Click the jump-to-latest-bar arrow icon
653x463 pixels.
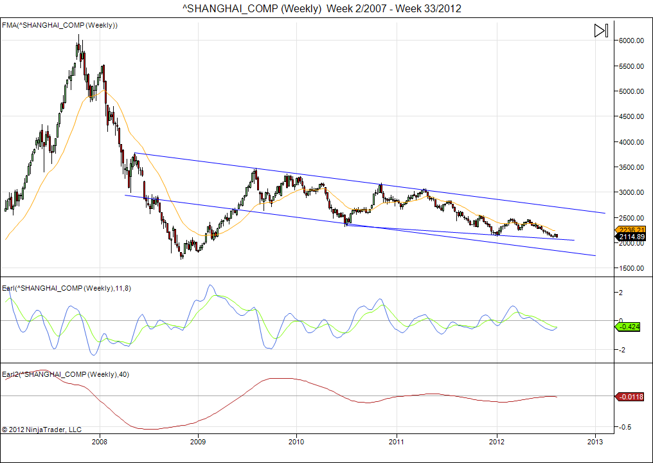(x=600, y=30)
